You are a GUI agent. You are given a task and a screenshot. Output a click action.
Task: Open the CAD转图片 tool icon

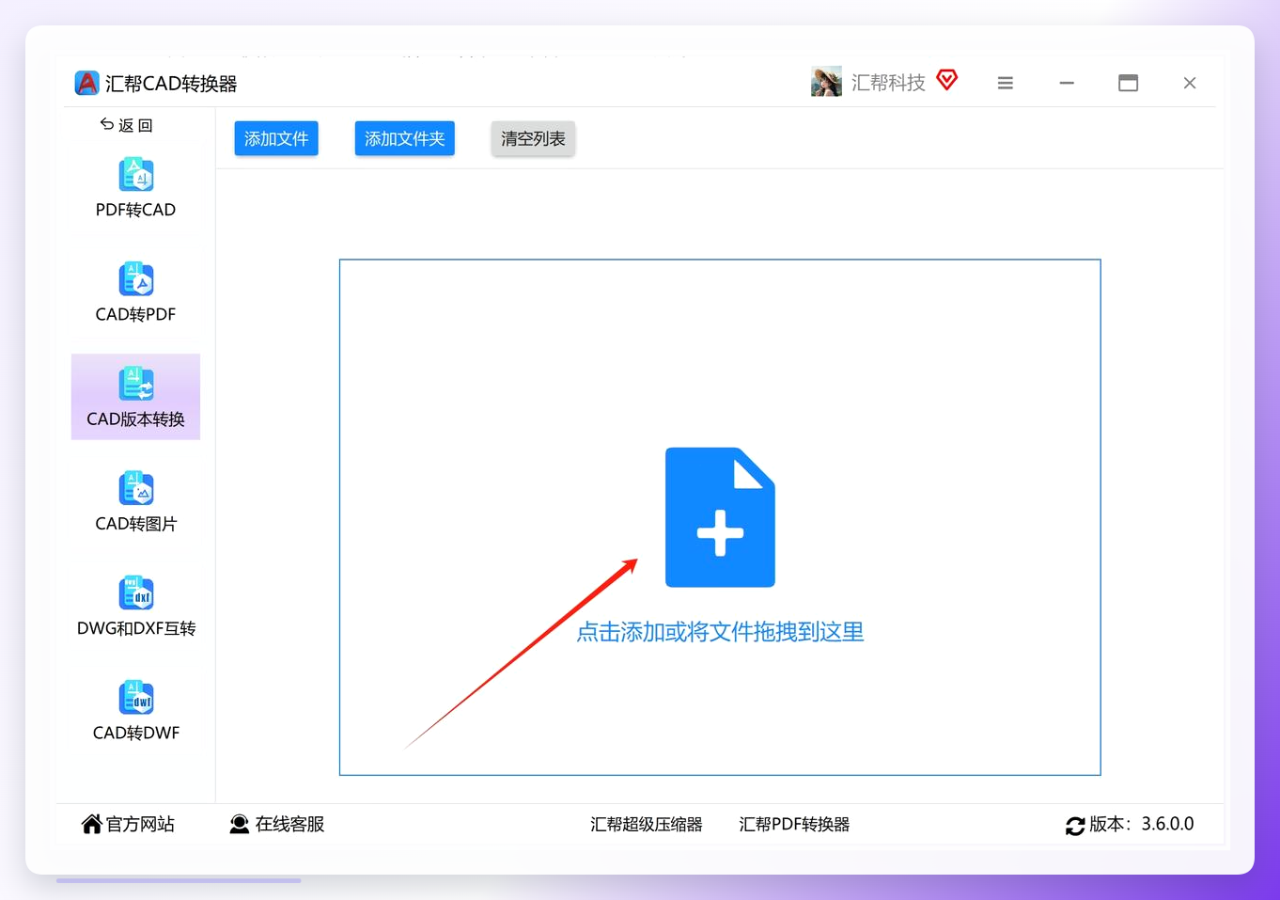click(136, 488)
